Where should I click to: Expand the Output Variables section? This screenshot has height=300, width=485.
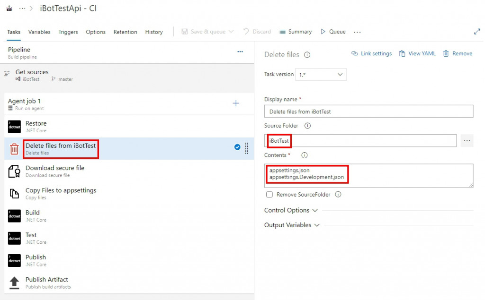click(292, 225)
